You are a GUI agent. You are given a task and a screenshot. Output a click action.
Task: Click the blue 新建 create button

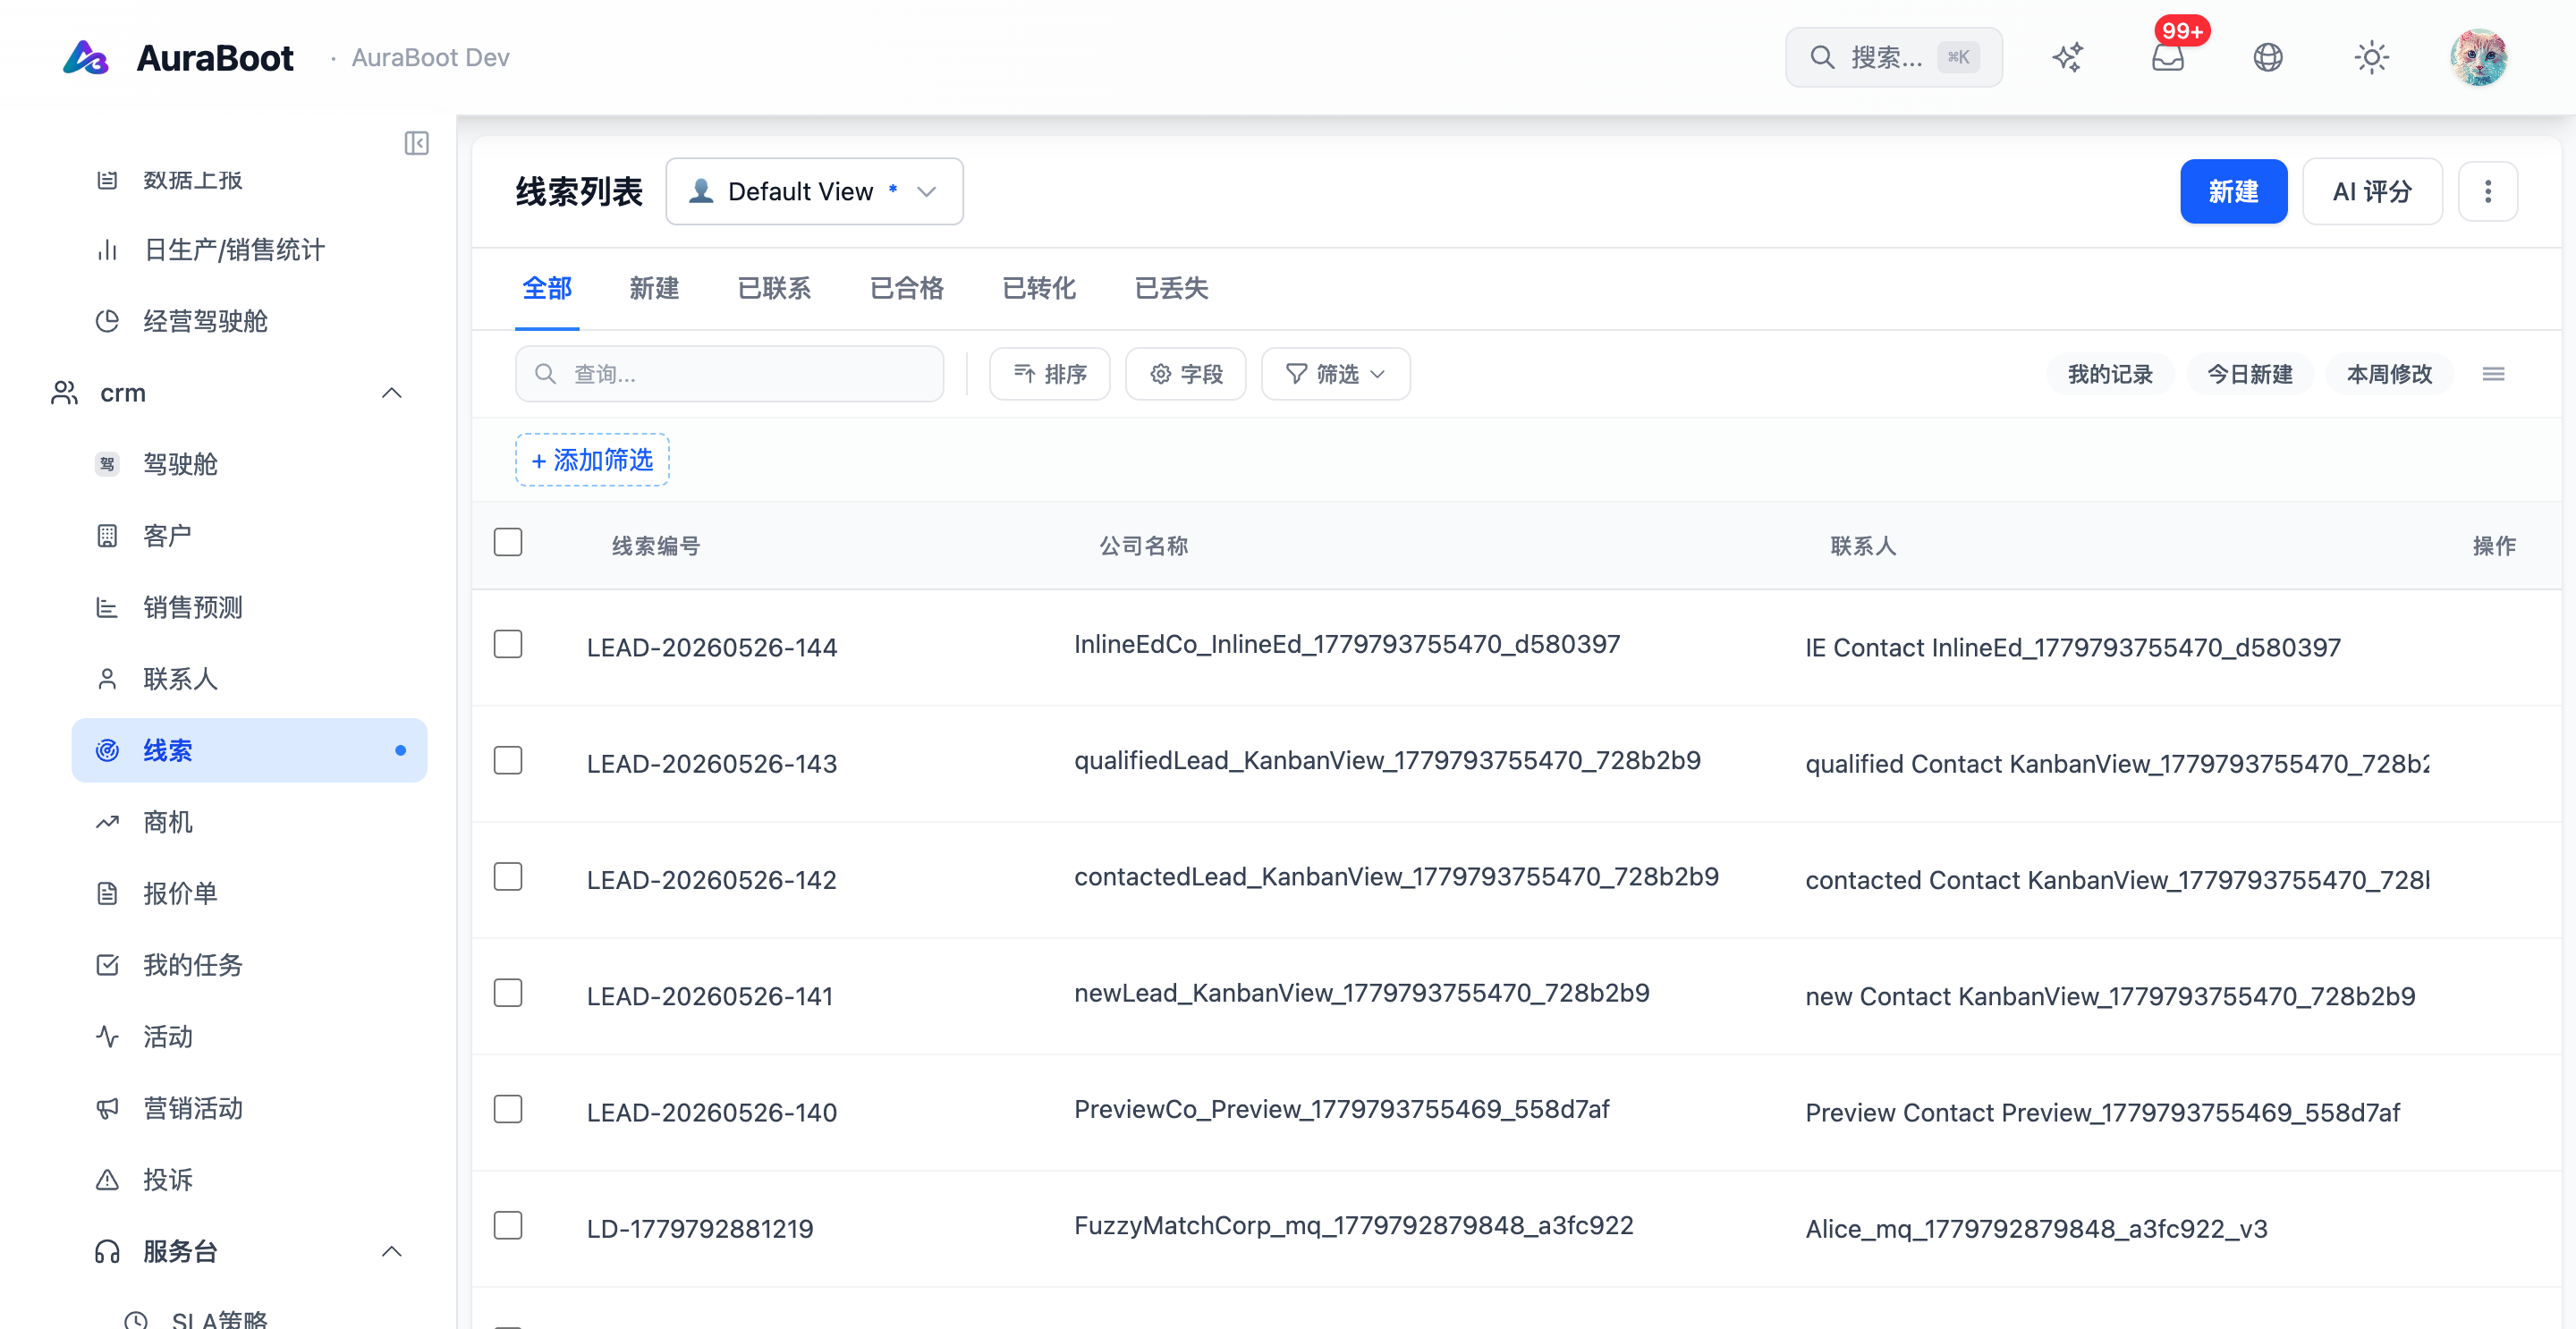[2233, 191]
